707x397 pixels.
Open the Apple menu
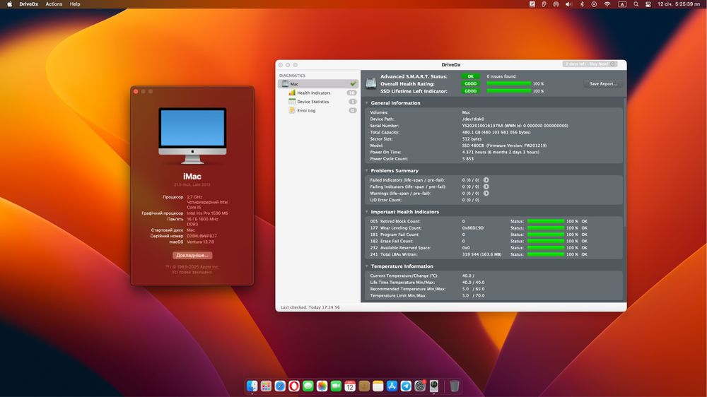(x=9, y=4)
